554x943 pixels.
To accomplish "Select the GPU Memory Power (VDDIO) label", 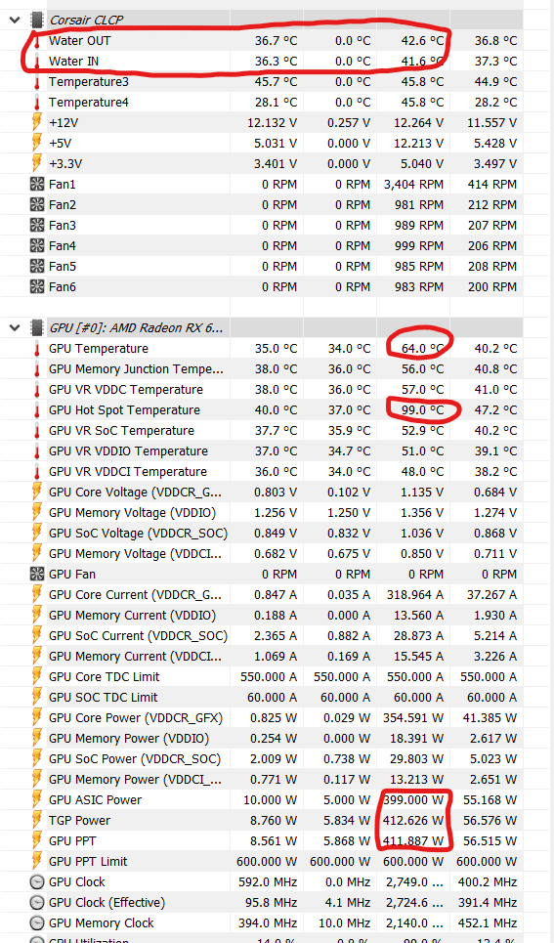I will (129, 738).
